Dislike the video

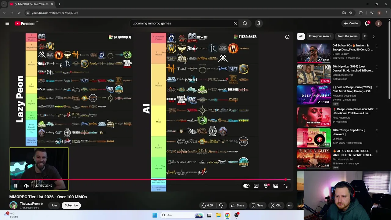[x=221, y=205]
